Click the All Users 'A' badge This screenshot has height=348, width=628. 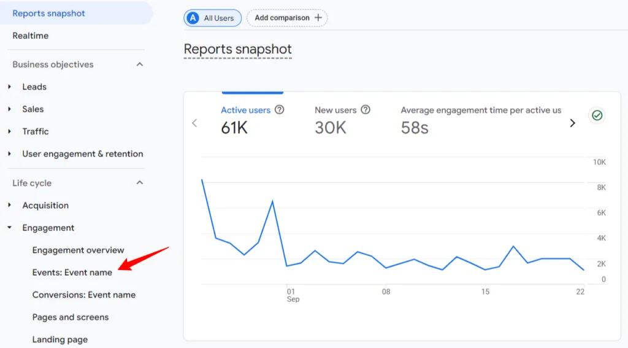click(193, 18)
